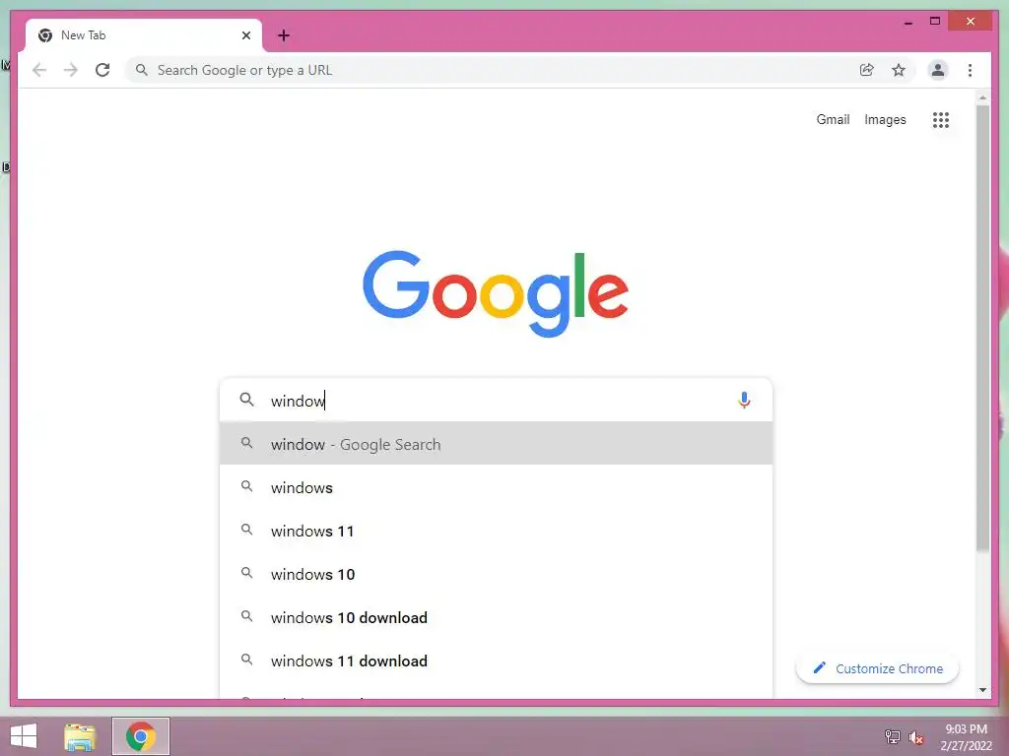Start voice search with microphone icon

(x=744, y=401)
